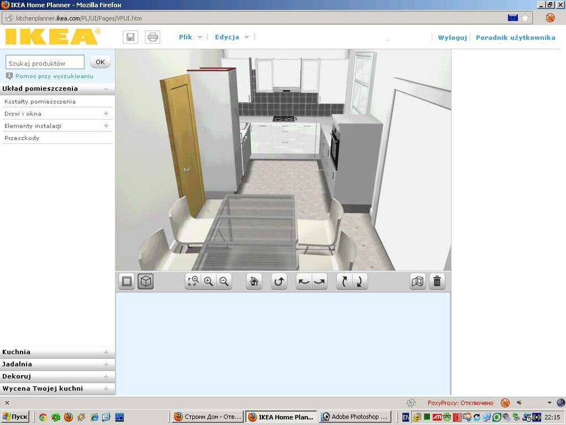Rotate the view left

coord(304,282)
